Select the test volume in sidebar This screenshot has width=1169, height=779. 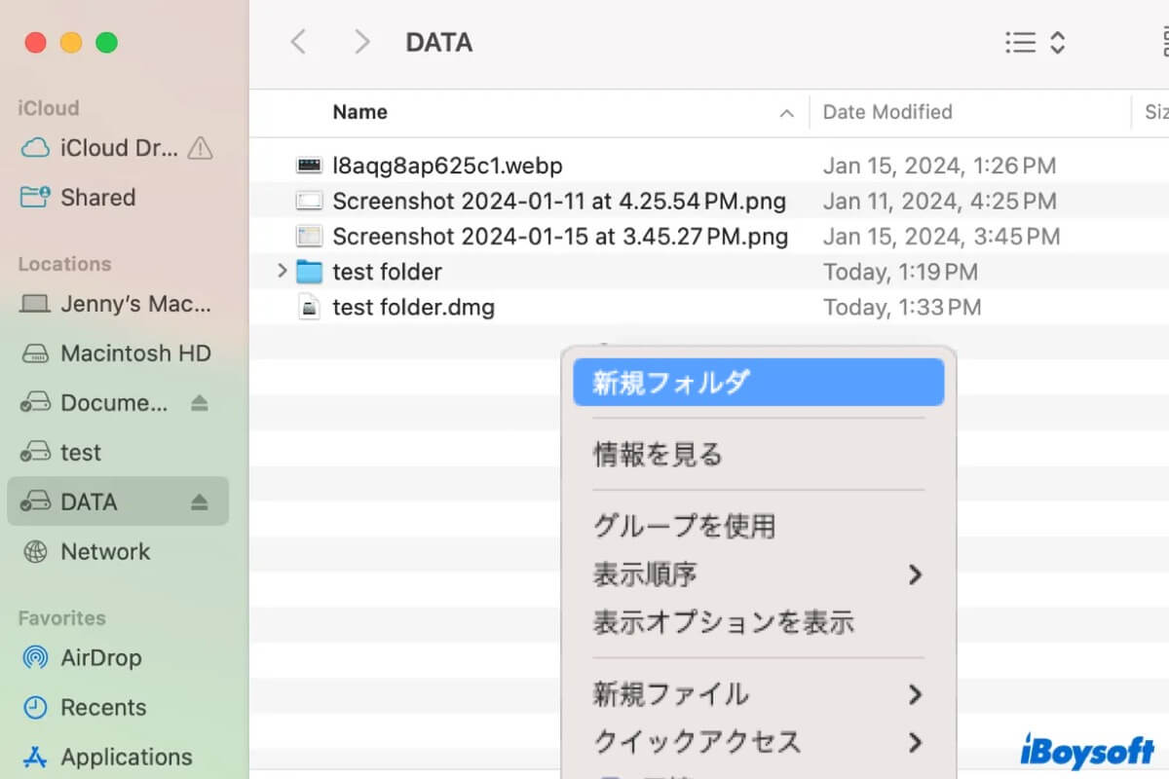click(80, 453)
